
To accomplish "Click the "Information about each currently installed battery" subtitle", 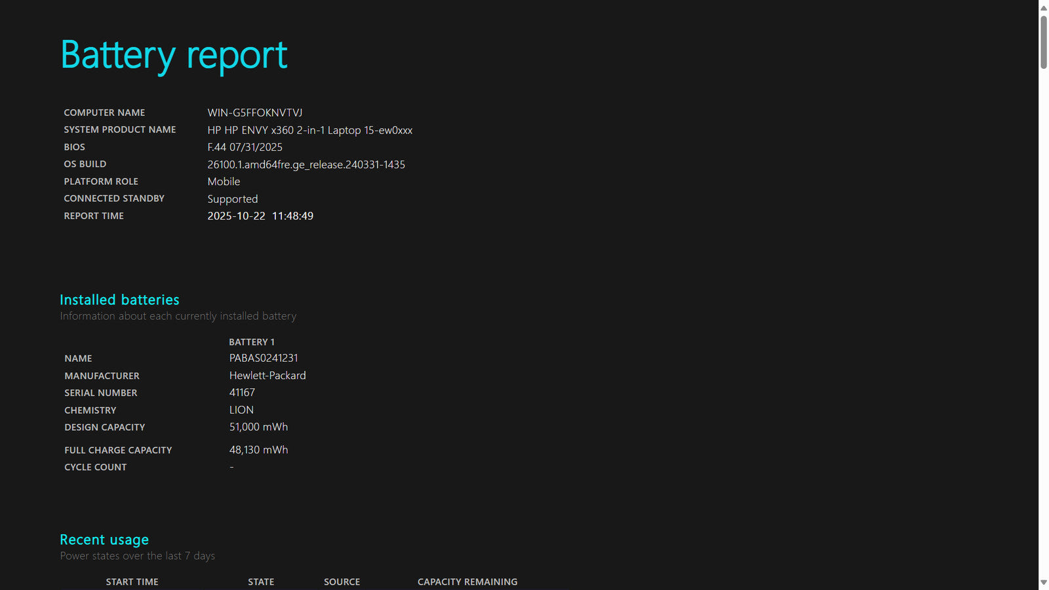I will (178, 316).
